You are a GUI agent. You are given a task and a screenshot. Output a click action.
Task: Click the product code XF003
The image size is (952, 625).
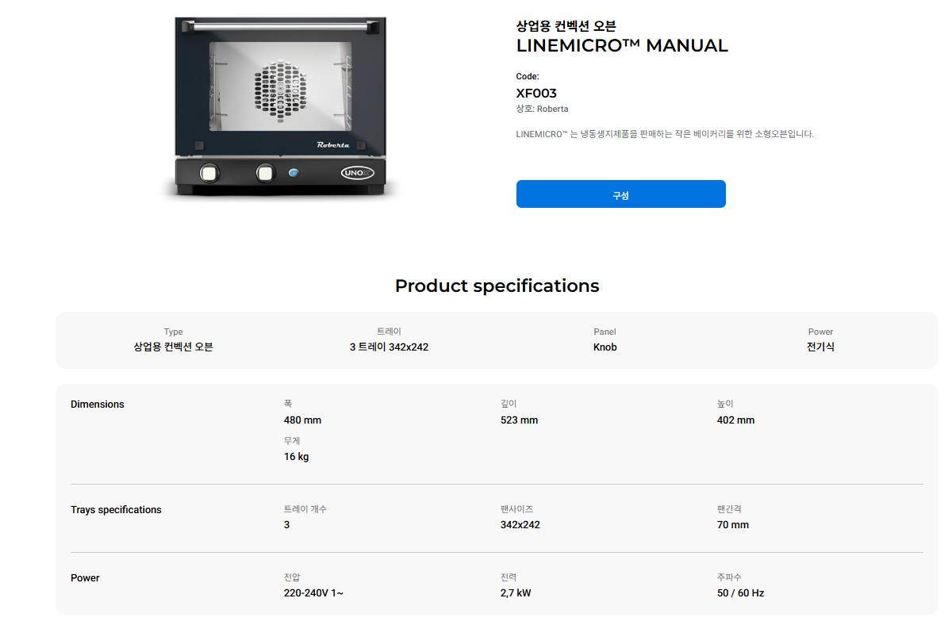click(536, 93)
